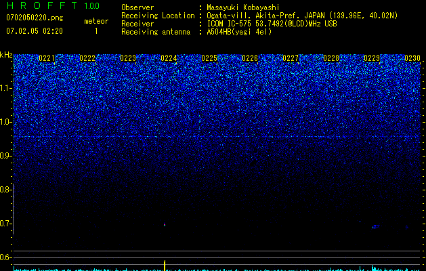Click the meteor count label

(x=96, y=21)
